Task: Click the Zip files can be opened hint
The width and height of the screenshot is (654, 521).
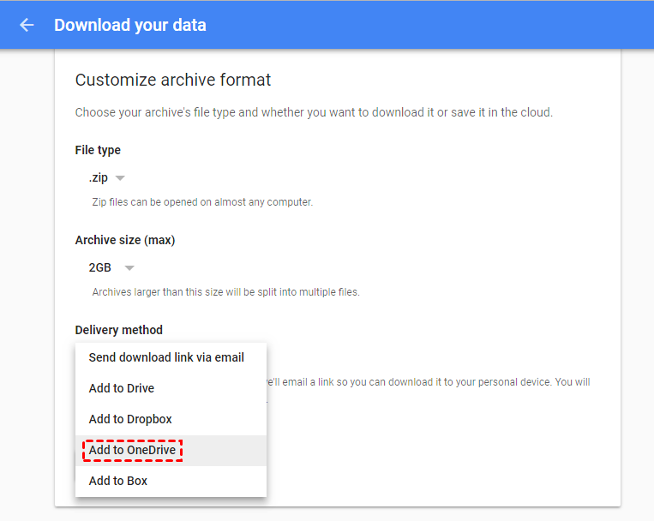Action: (x=202, y=202)
